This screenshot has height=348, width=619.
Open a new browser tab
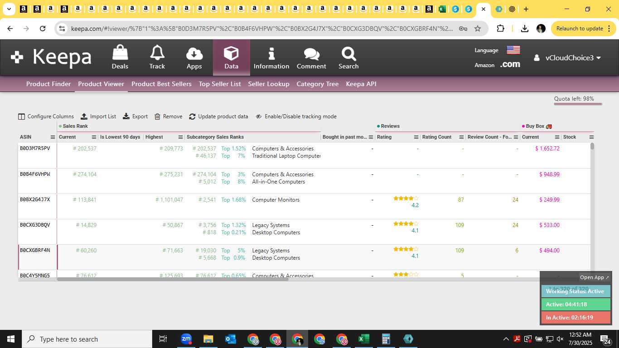tap(526, 9)
